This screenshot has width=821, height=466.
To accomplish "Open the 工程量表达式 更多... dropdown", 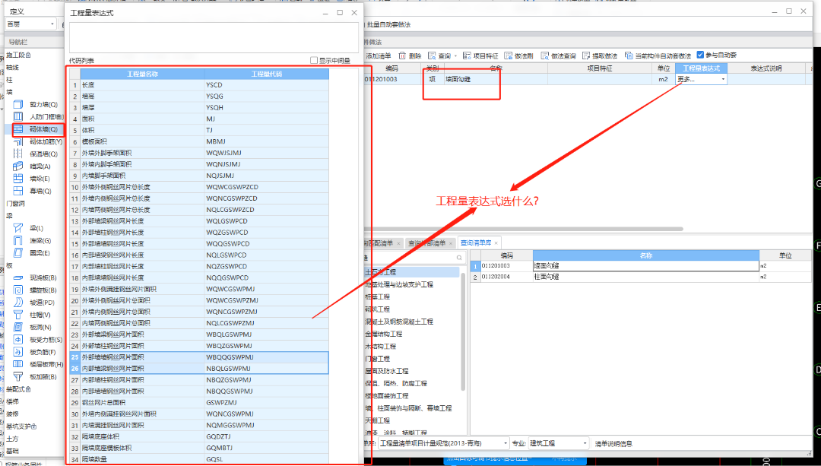I will click(x=723, y=80).
